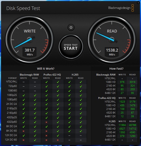Select the 379 H.265 4320 8K write value

122,136
